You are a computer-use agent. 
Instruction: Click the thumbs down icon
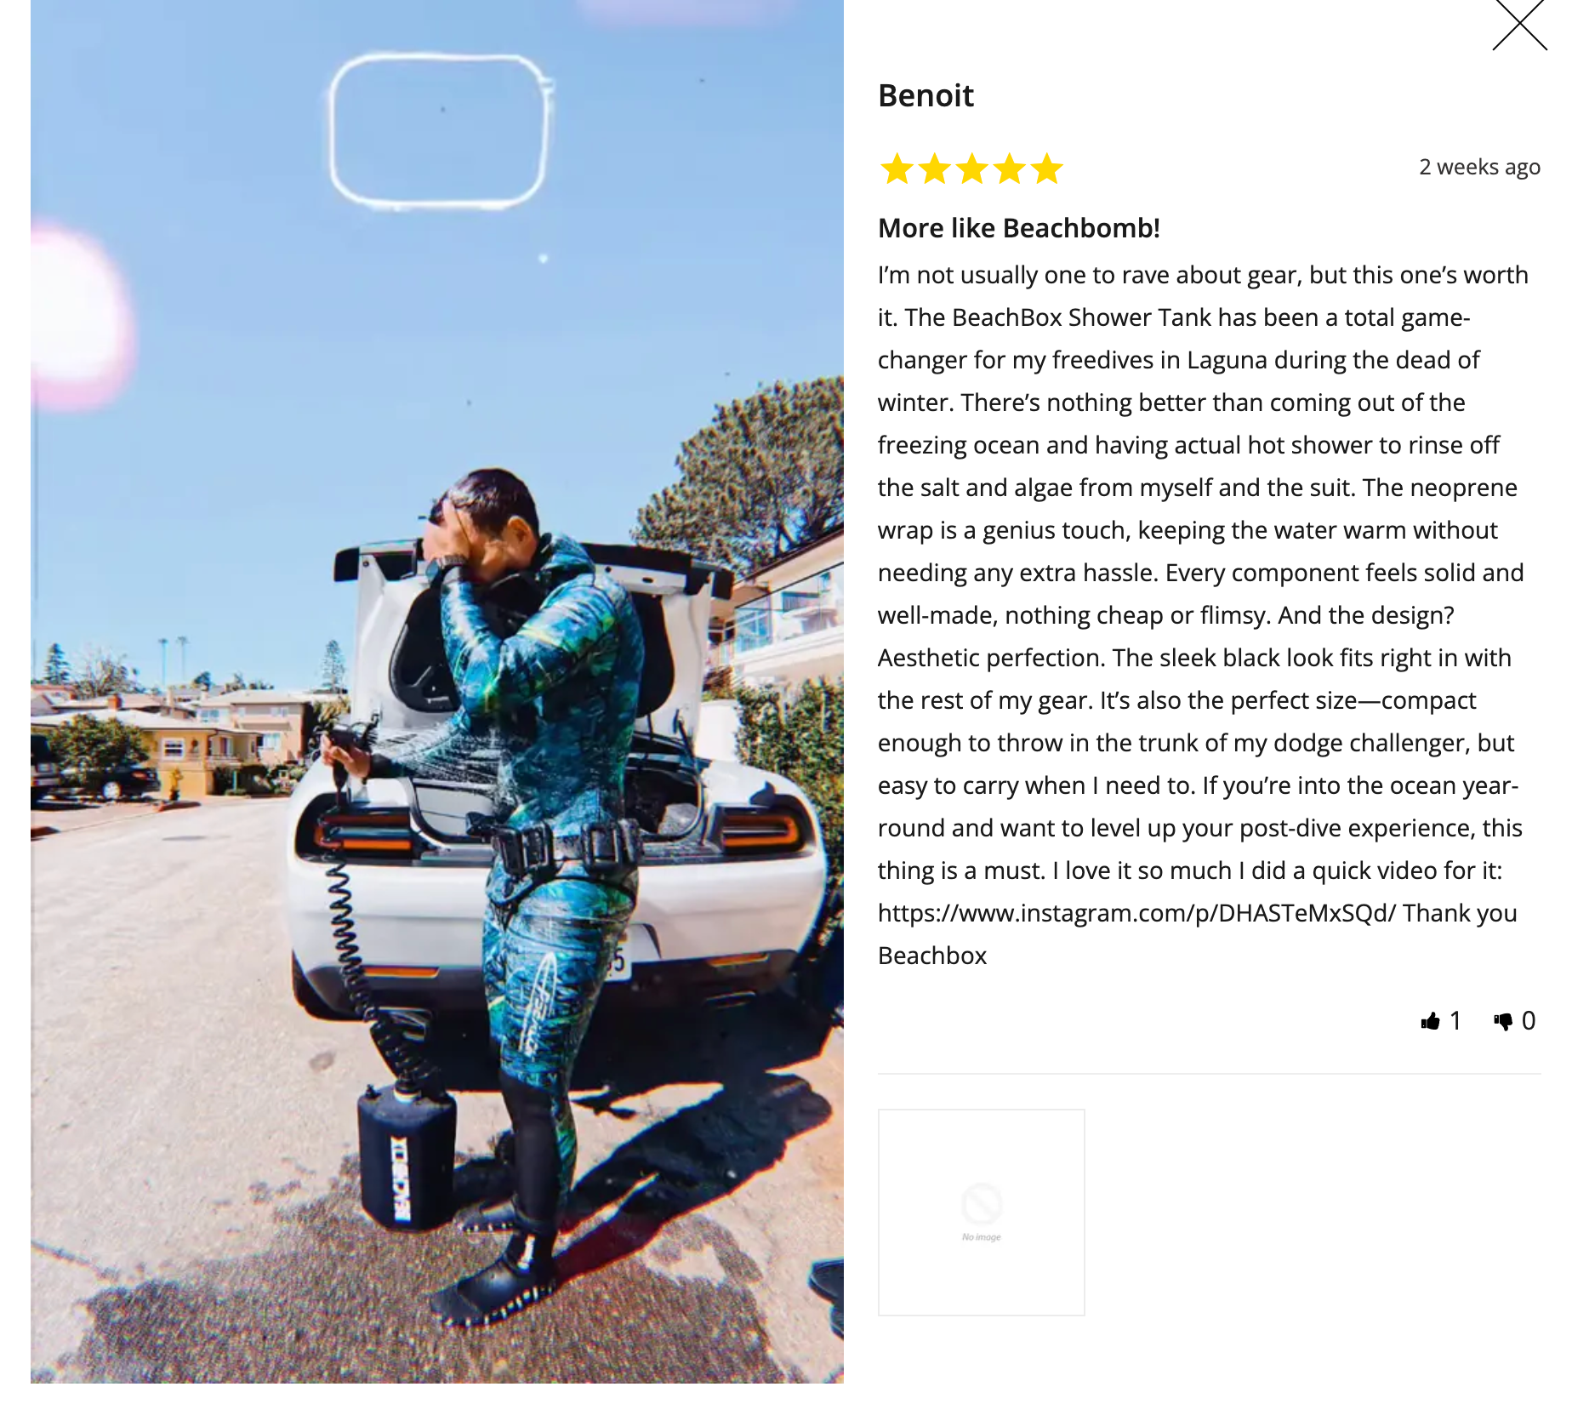(x=1503, y=1021)
